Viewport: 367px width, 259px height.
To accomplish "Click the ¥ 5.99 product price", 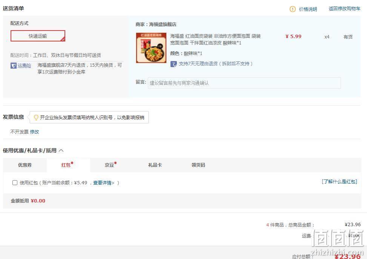I will pyautogui.click(x=293, y=37).
